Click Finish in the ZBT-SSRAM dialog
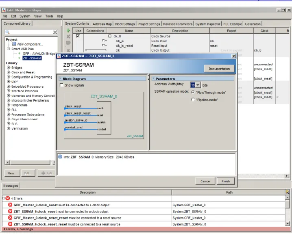The height and width of the screenshot is (234, 292). 226,181
